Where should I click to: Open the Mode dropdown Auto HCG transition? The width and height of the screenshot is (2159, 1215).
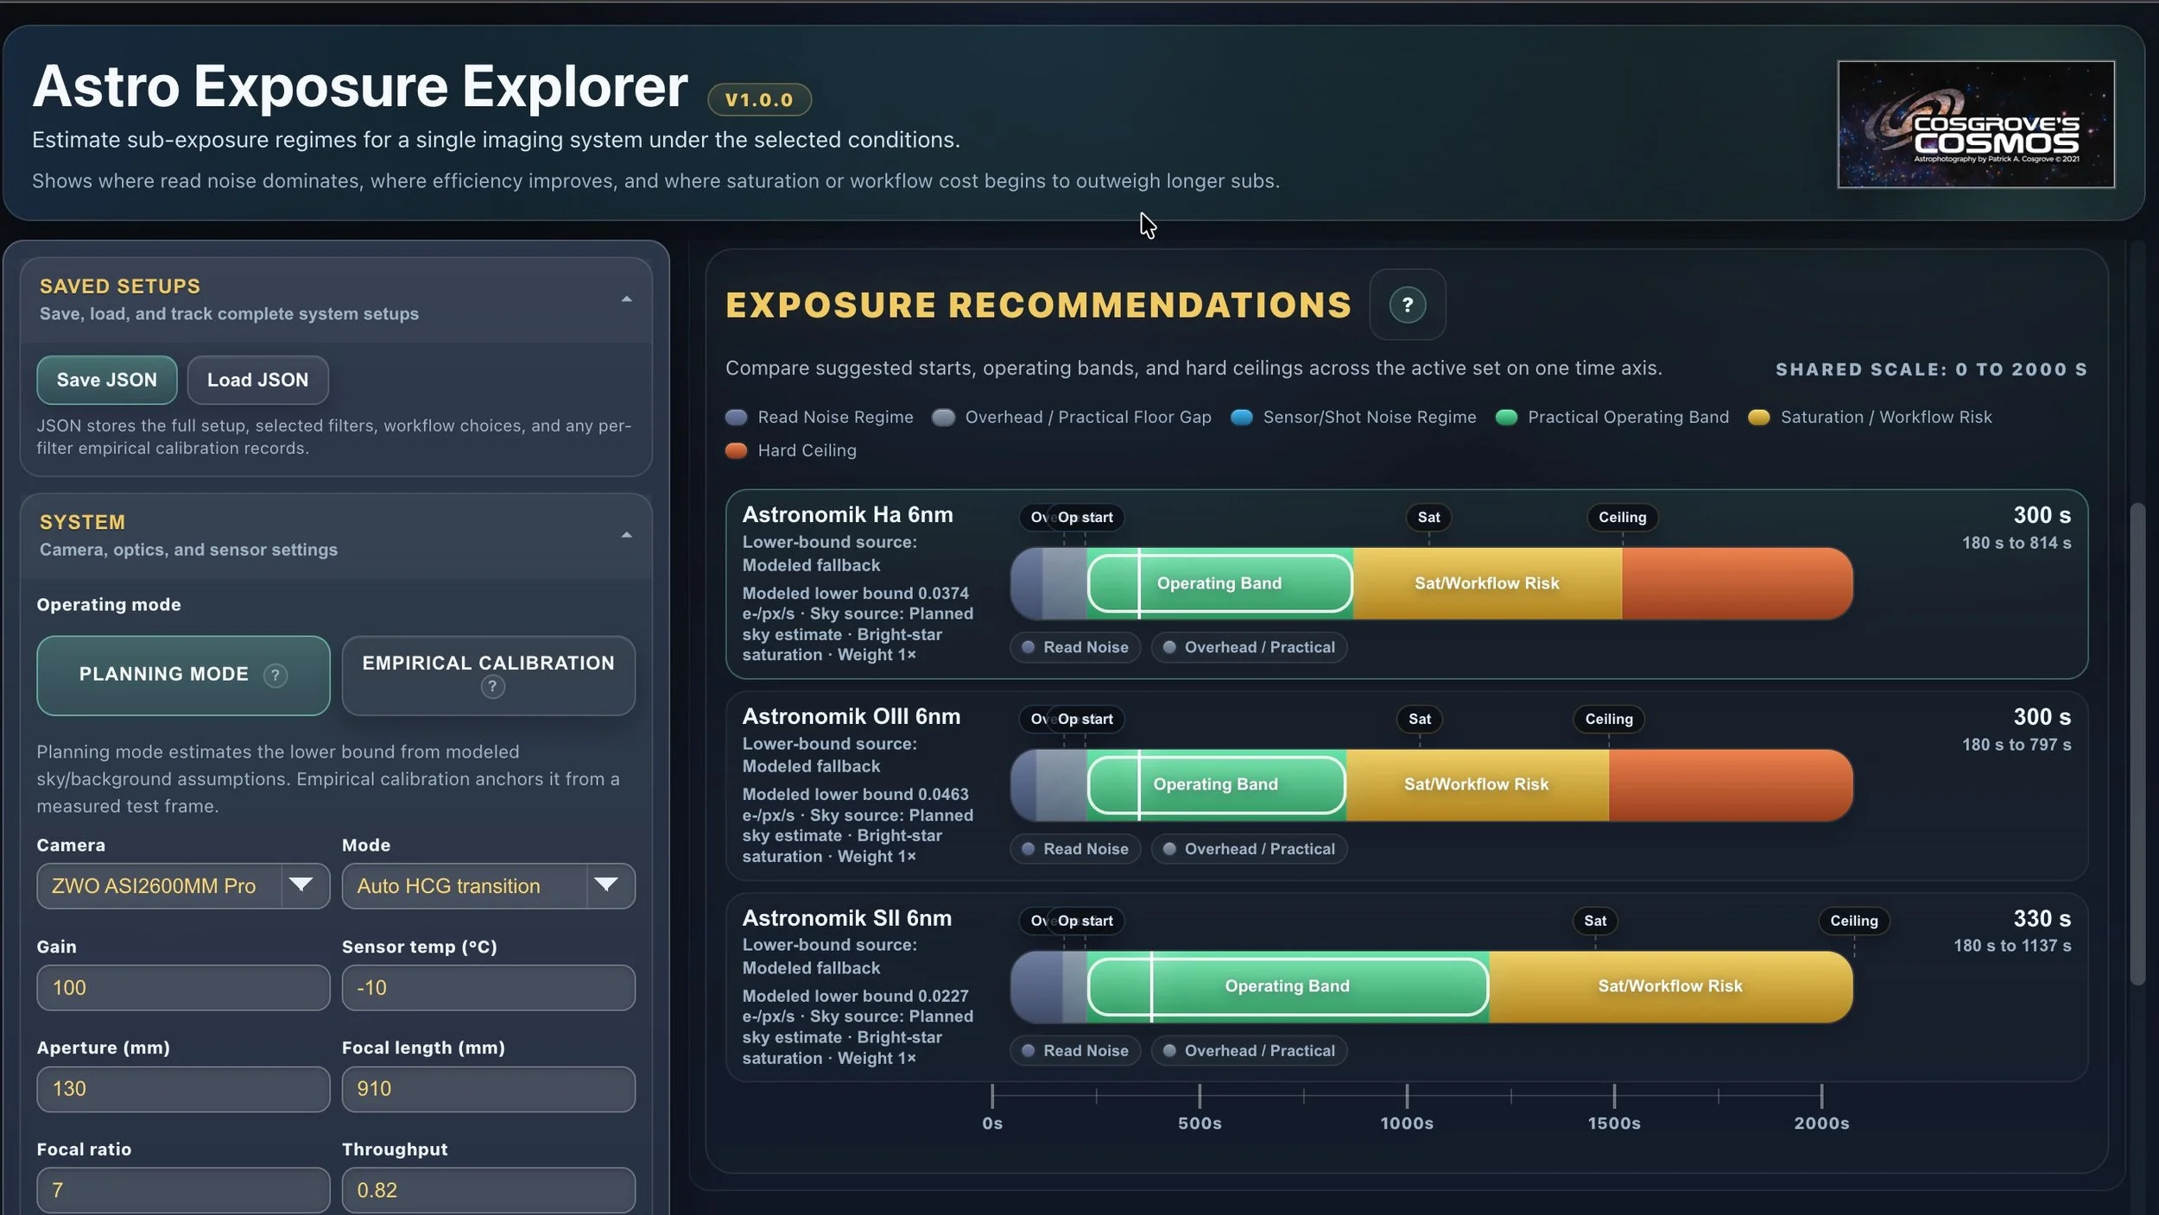click(x=488, y=886)
